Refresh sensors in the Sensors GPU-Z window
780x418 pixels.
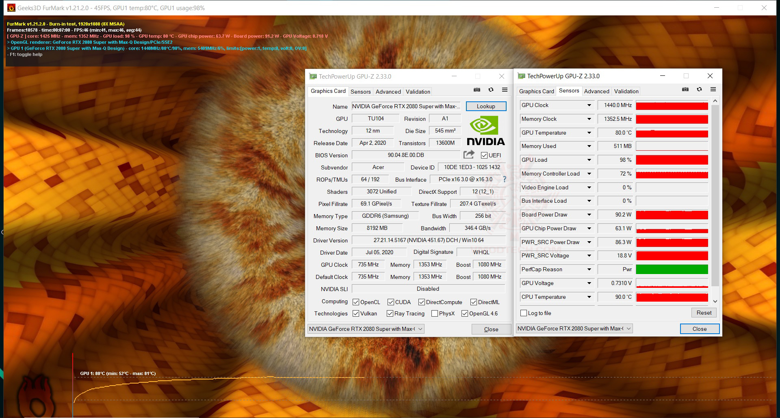[699, 89]
